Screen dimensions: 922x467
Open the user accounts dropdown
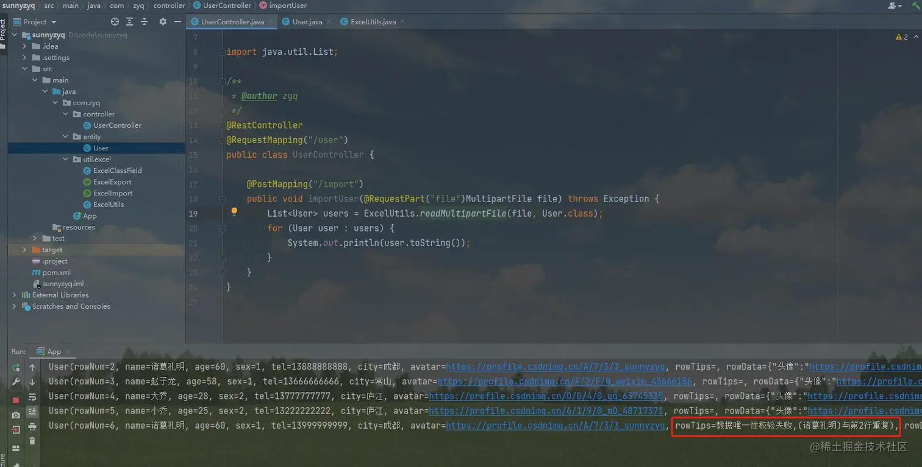(x=895, y=5)
